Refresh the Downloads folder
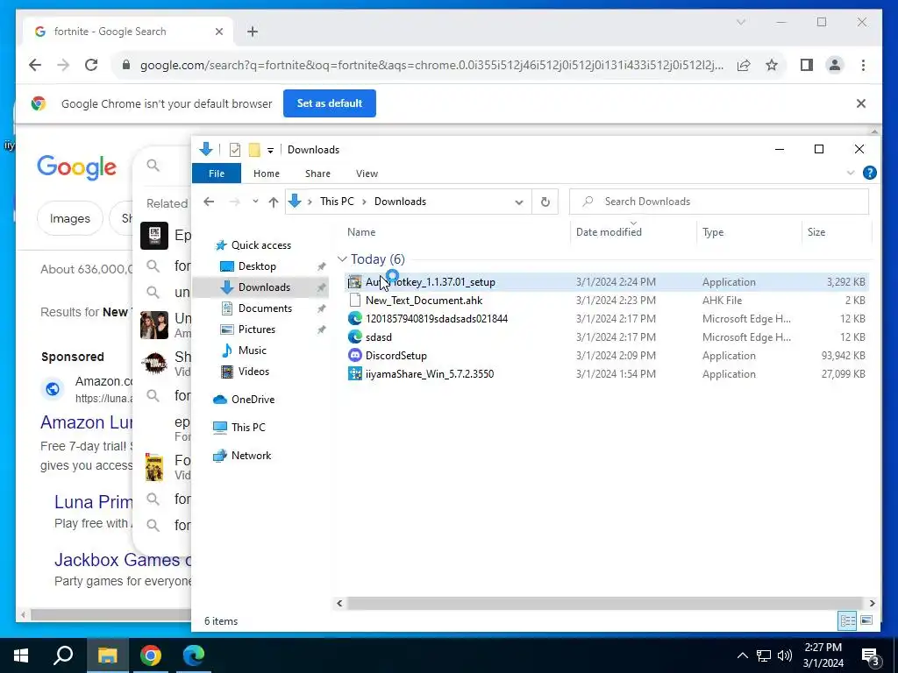The image size is (898, 673). tap(545, 202)
